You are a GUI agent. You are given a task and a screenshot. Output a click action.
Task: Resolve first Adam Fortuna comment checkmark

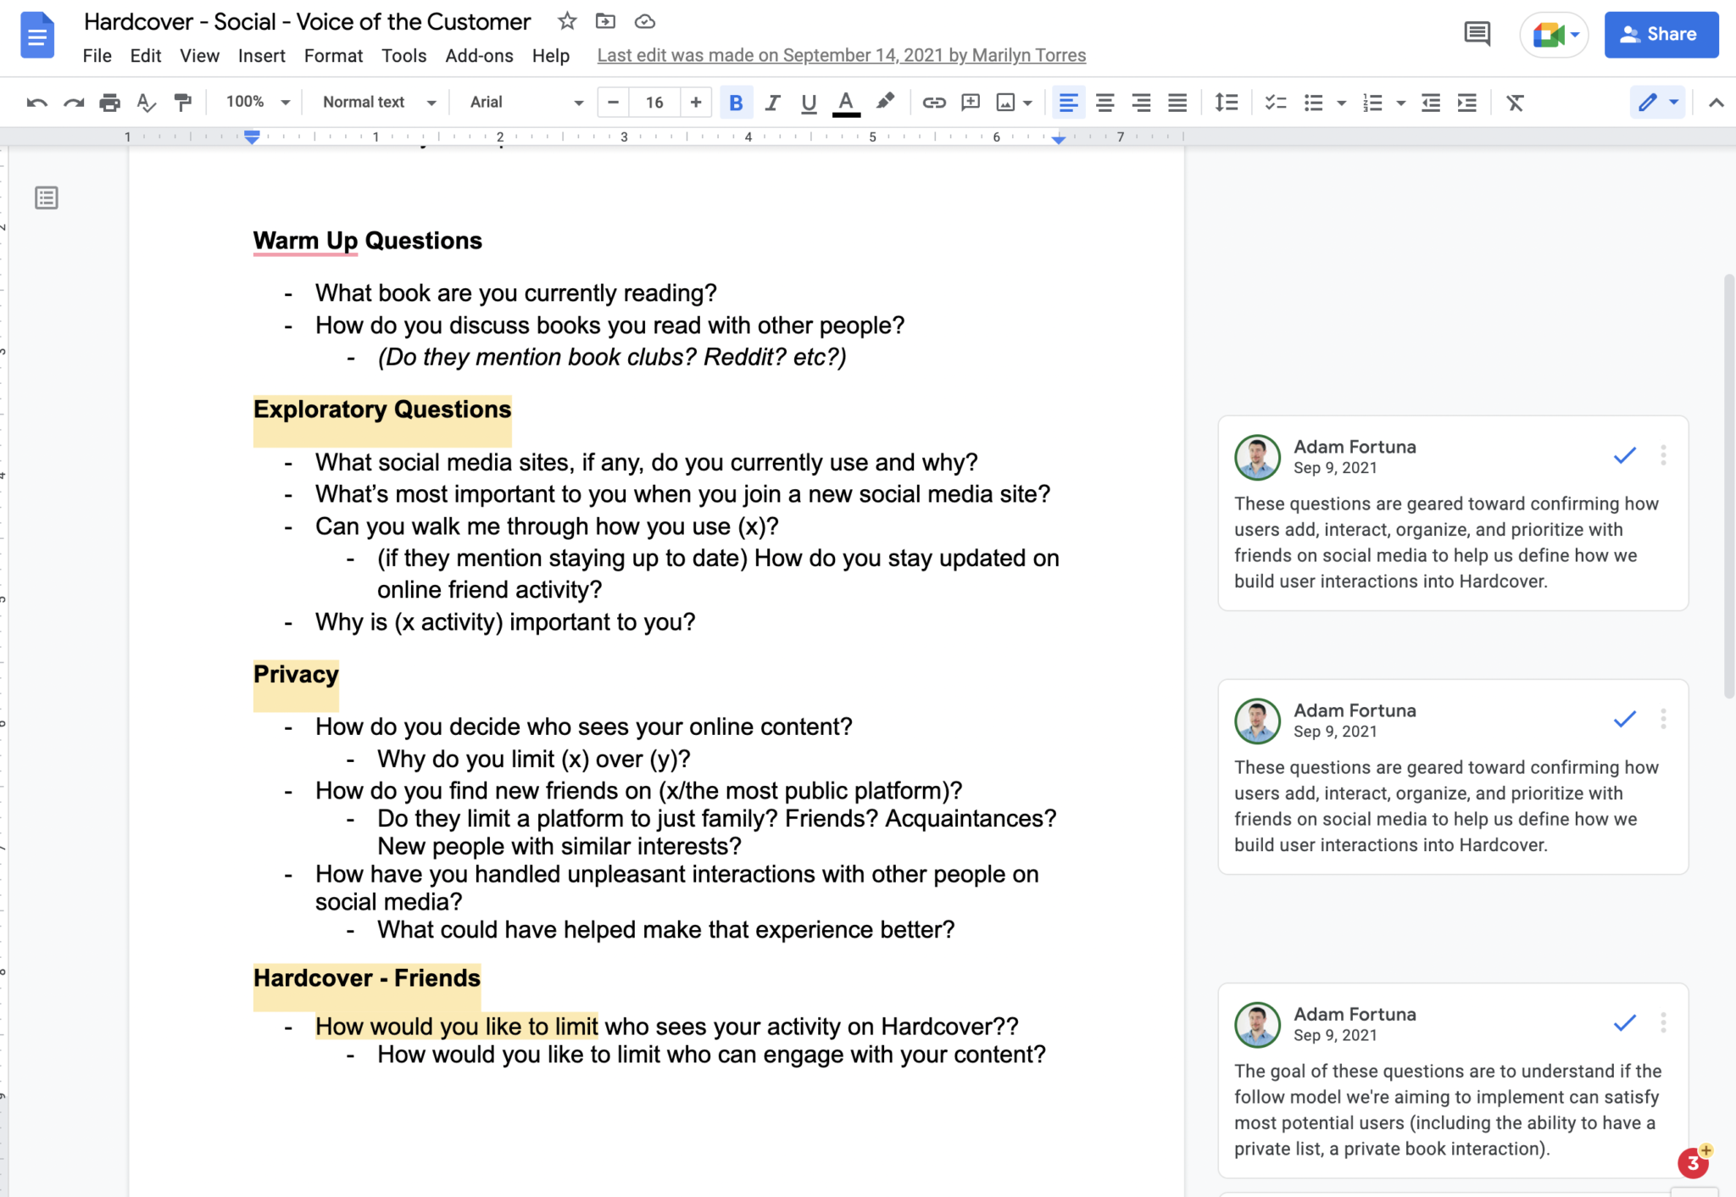(1624, 455)
